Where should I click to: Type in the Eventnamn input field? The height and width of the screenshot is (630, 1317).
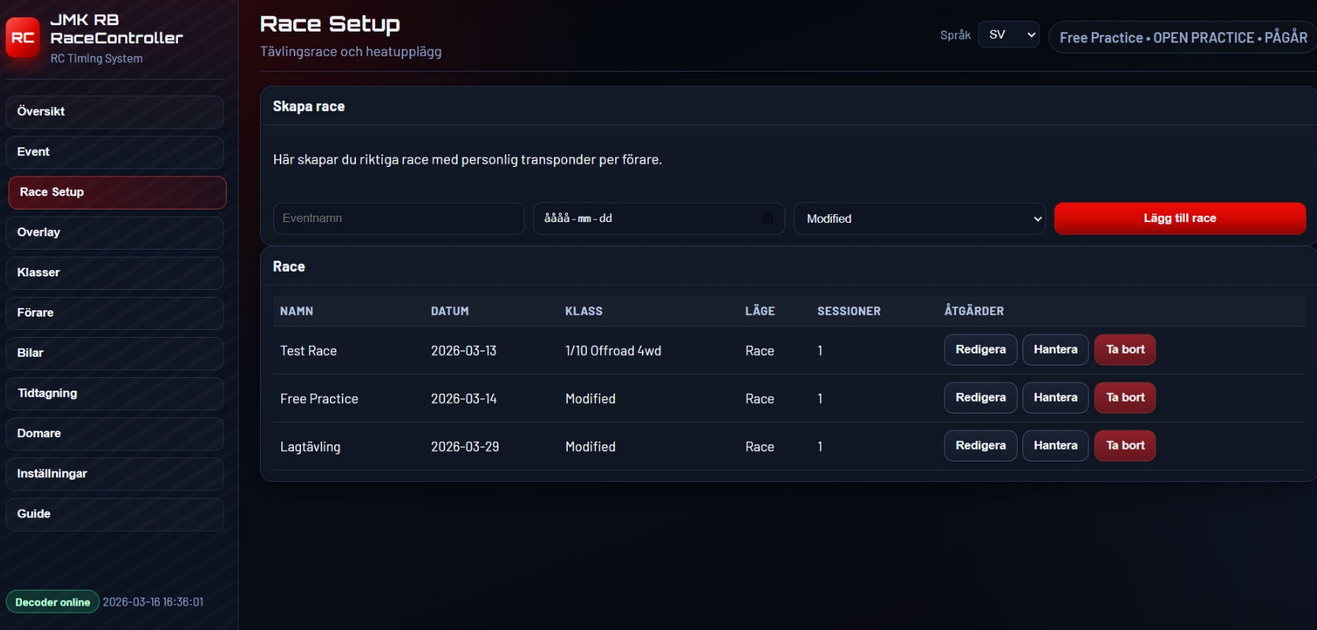[399, 219]
